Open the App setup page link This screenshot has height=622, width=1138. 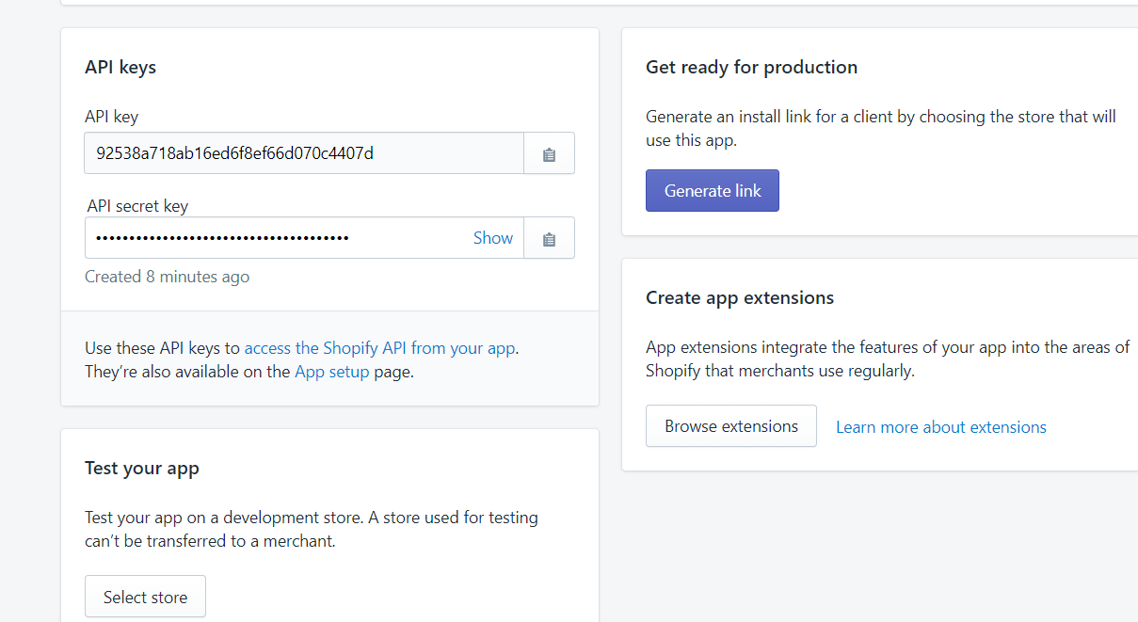coord(332,372)
